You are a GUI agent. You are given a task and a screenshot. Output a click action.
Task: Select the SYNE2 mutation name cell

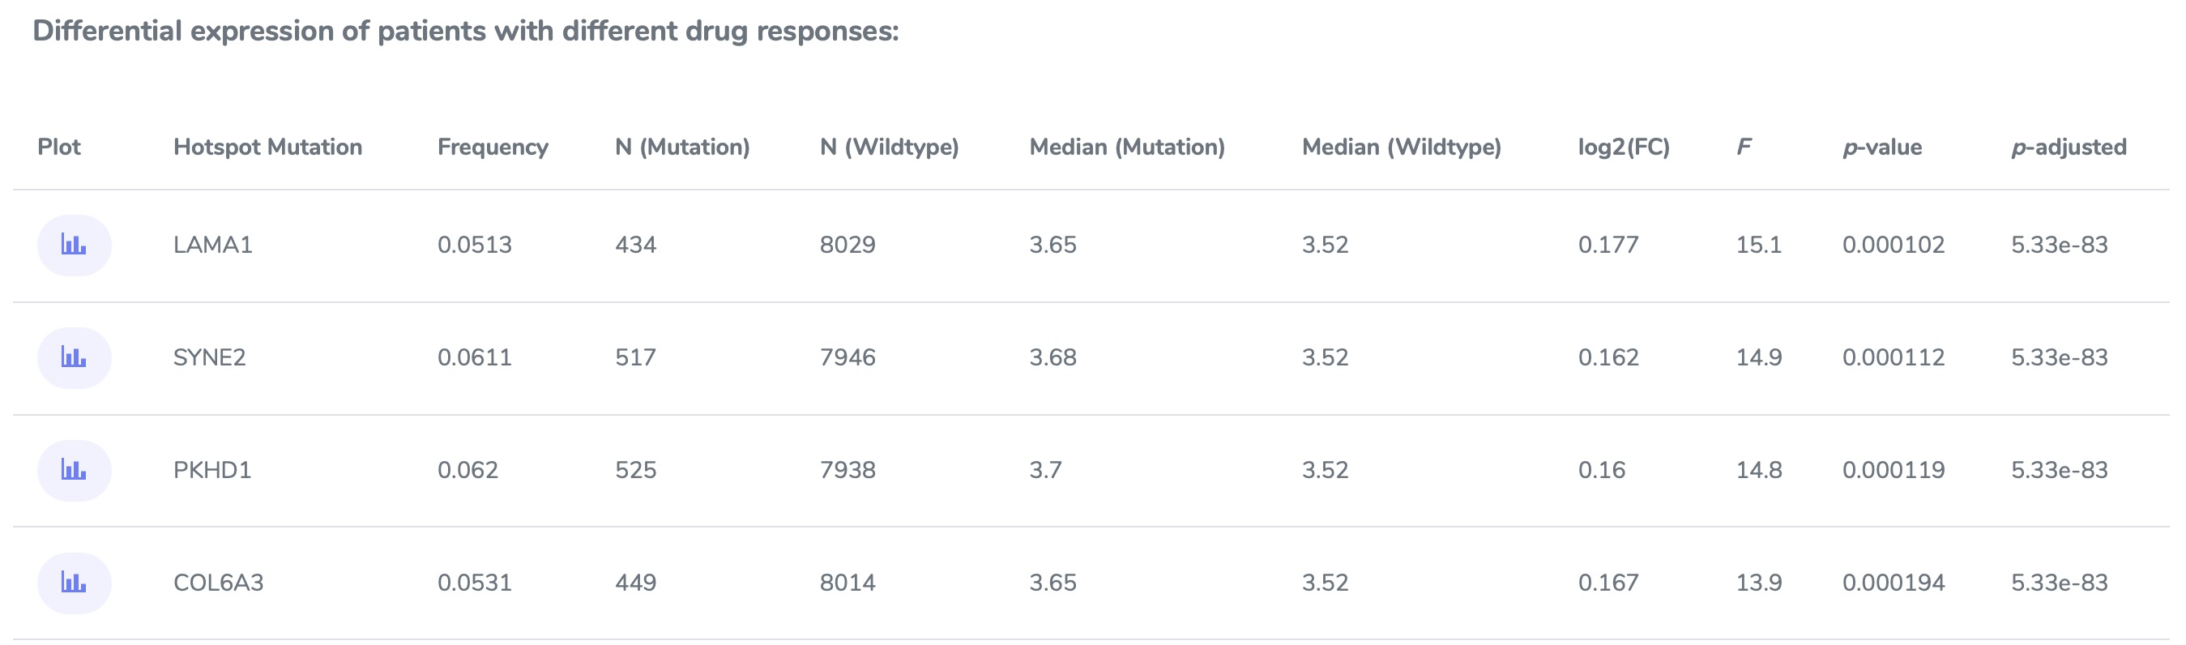point(210,357)
